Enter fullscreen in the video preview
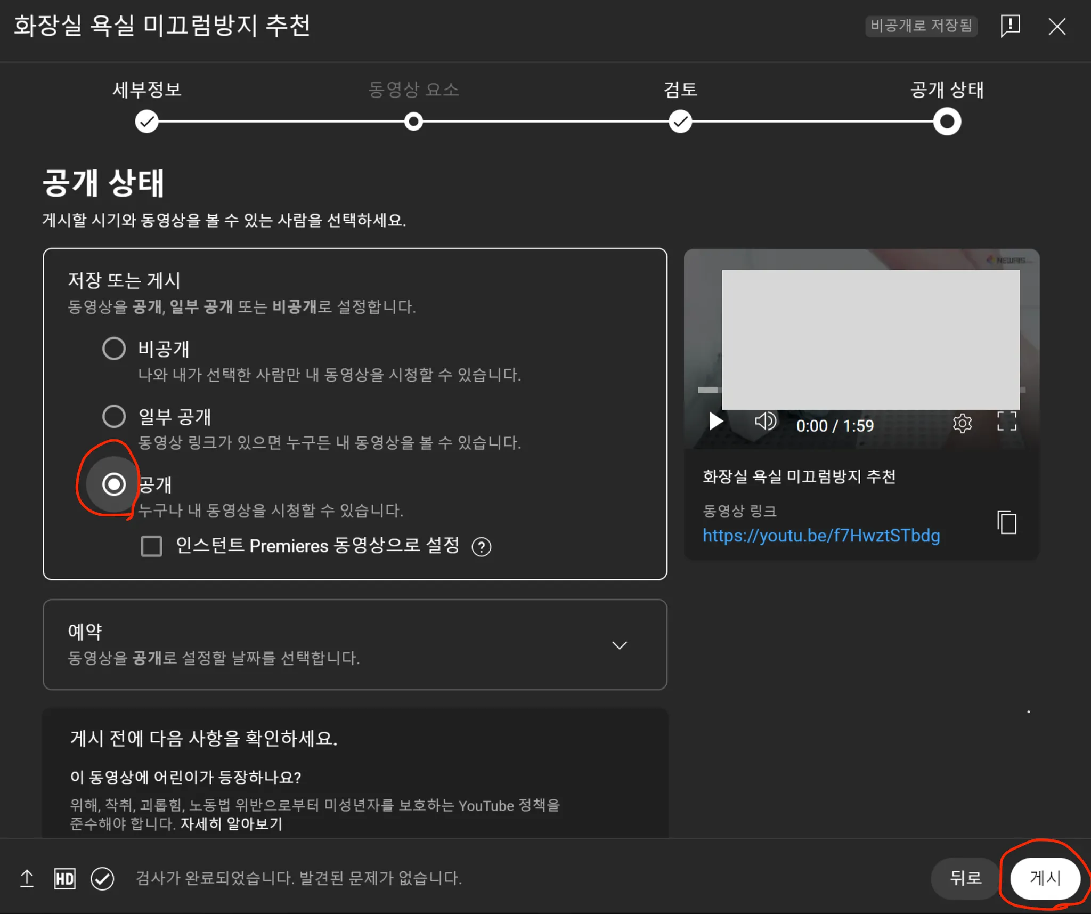 (x=1006, y=422)
